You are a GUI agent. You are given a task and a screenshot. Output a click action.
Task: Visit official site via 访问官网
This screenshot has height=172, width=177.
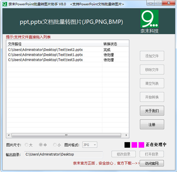[152, 163]
